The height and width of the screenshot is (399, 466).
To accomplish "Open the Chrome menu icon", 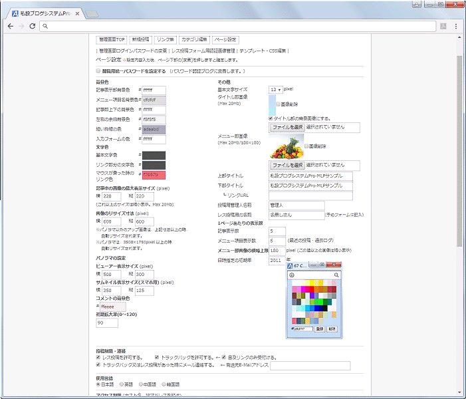I will (x=455, y=26).
